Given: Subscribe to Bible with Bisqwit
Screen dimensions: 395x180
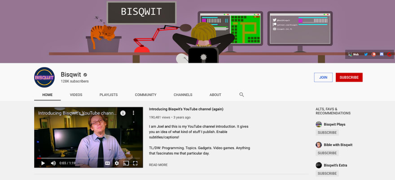Looking at the screenshot, I should click(x=327, y=153).
